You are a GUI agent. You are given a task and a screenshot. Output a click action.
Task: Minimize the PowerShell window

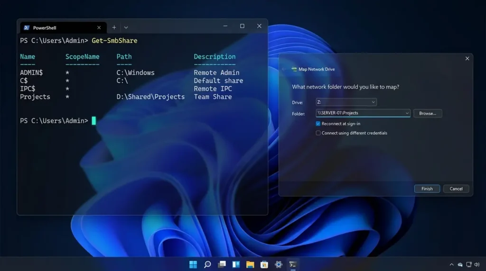click(225, 26)
